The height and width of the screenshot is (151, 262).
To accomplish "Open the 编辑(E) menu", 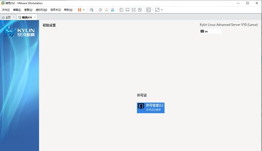I will 17,10.
